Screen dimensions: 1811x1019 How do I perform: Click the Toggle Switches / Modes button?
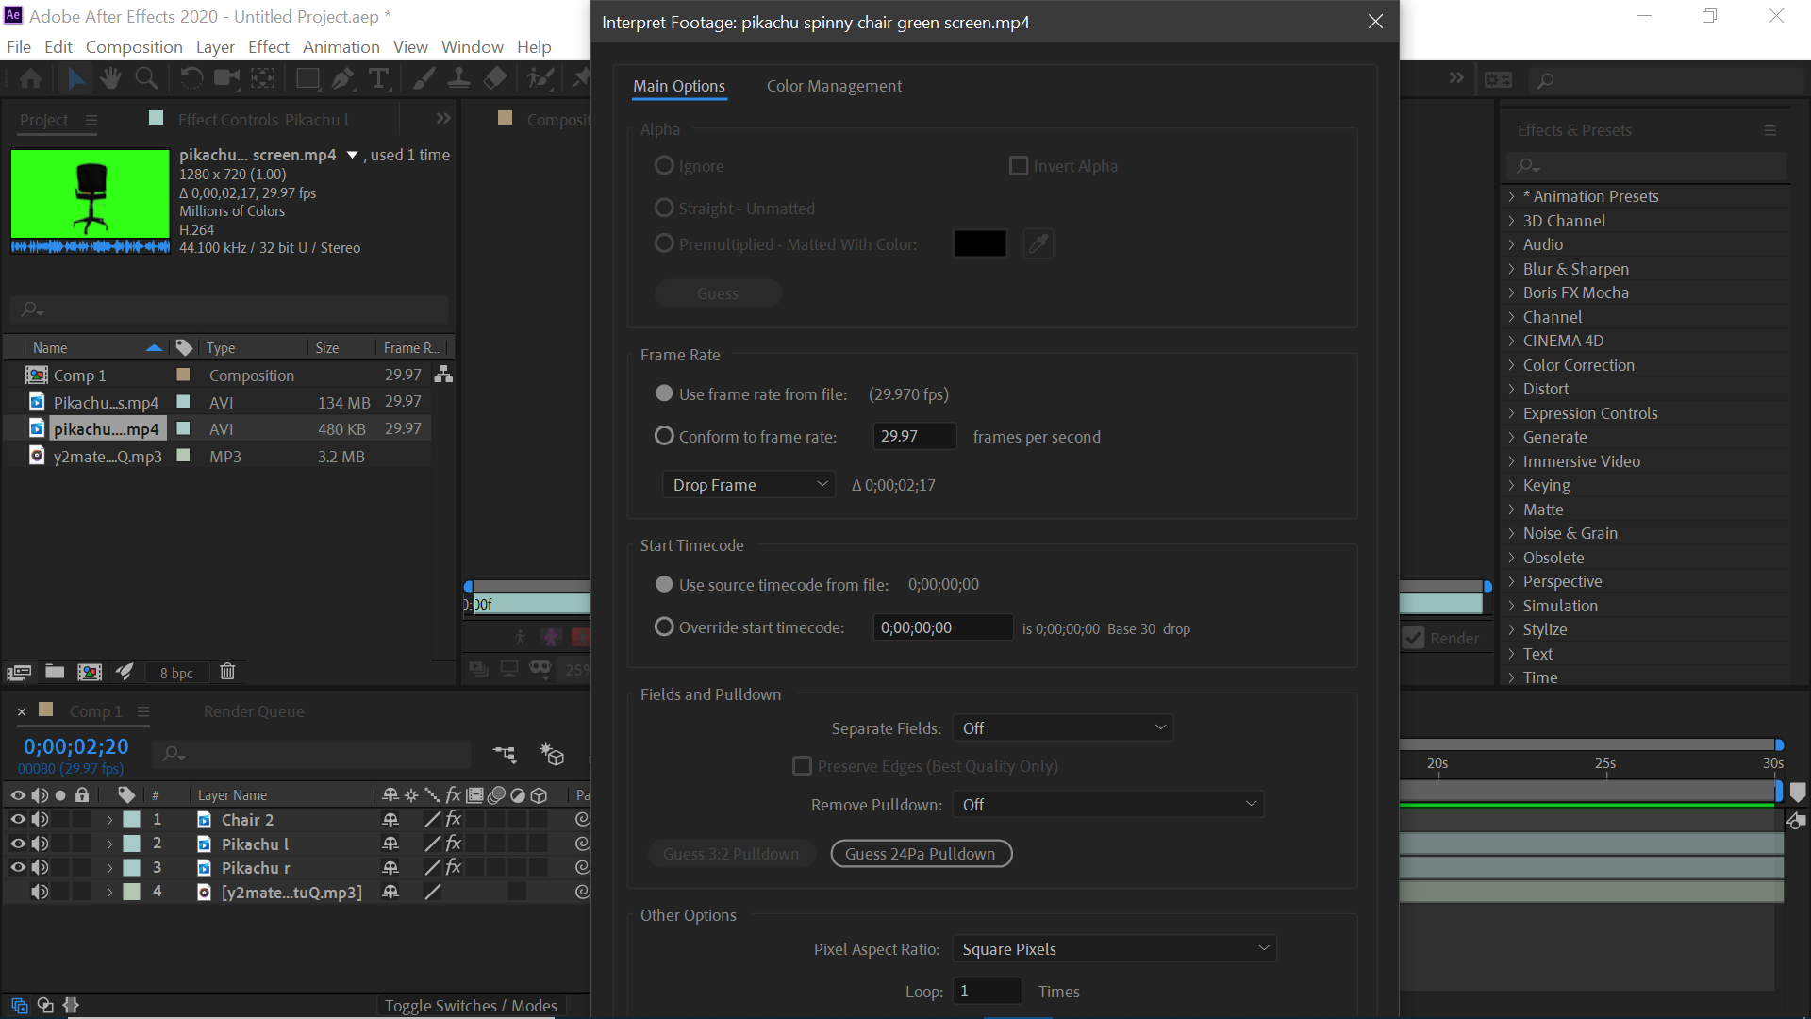click(470, 1005)
